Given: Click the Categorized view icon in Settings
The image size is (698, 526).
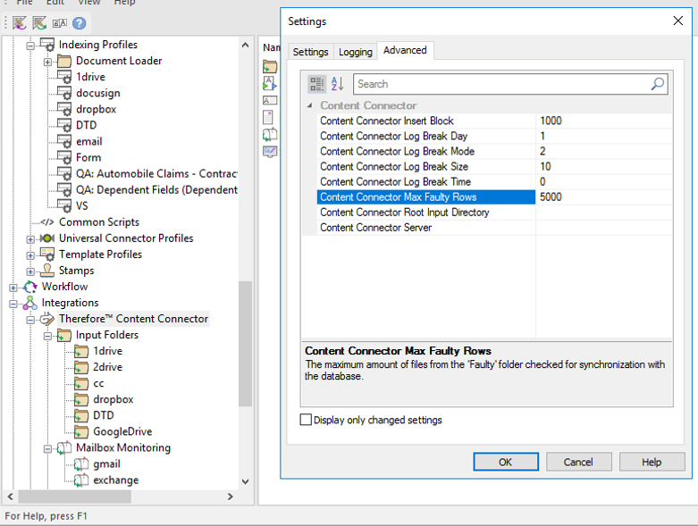Looking at the screenshot, I should click(x=317, y=84).
